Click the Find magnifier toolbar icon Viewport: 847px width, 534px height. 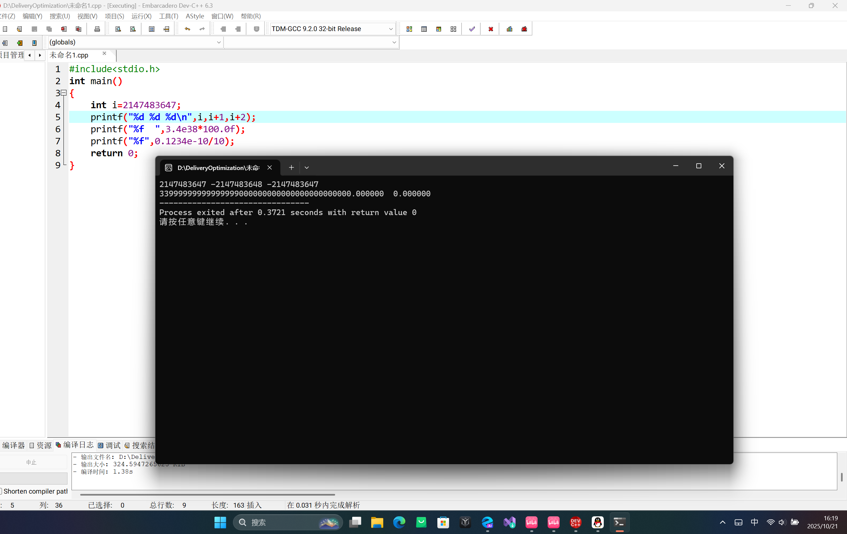coord(118,29)
